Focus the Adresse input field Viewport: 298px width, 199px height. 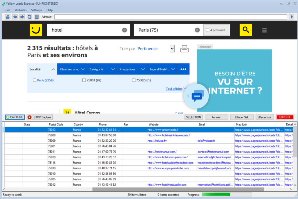pos(171,17)
